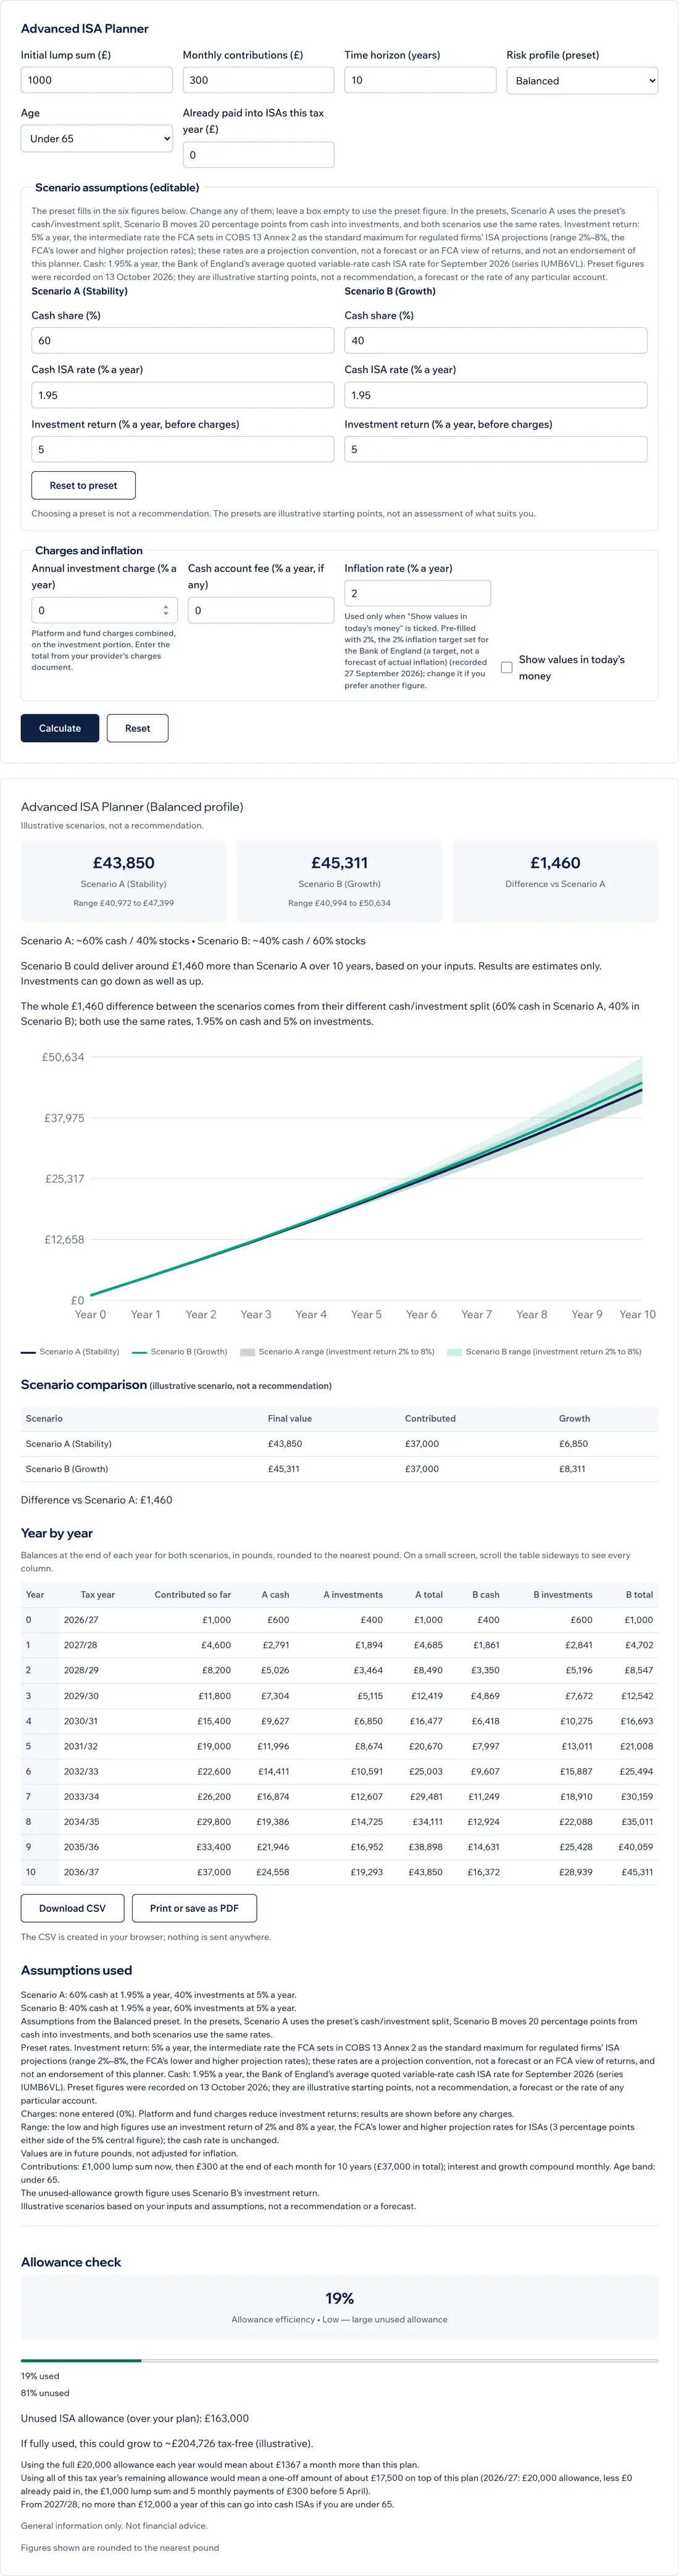
Task: Click the Download CSV button
Action: coord(72,1908)
